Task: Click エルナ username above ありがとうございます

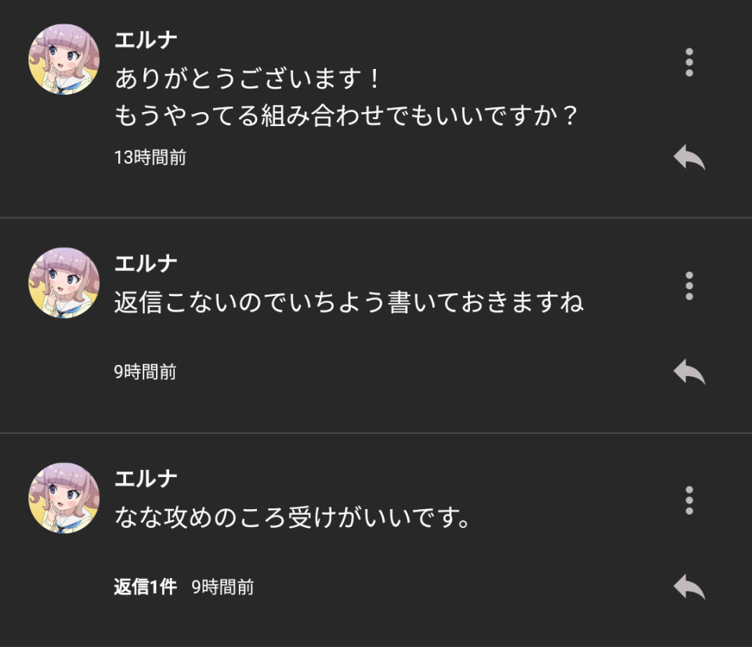Action: coord(146,40)
